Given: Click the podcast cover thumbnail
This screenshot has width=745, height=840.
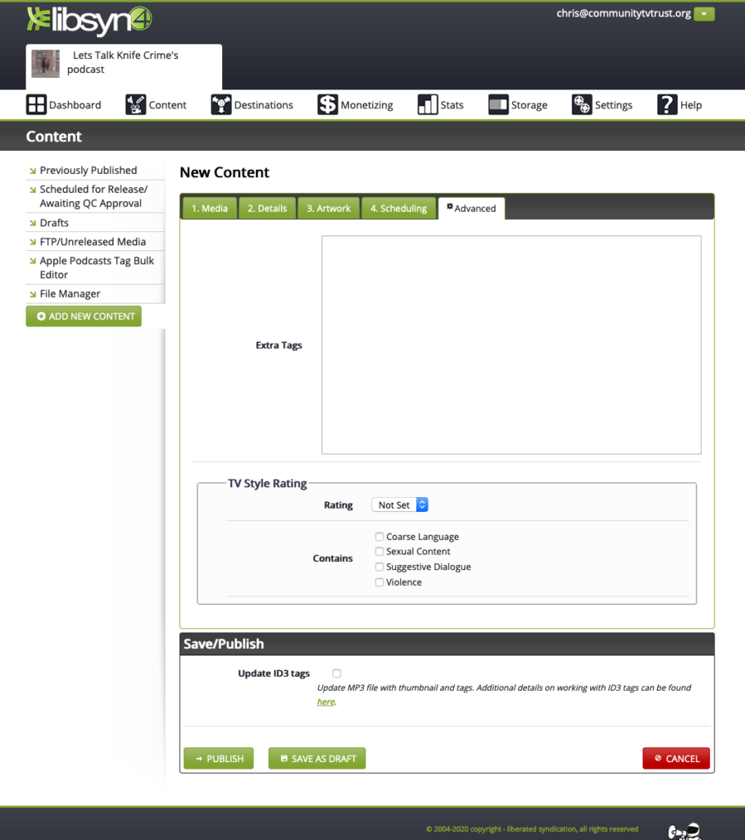Looking at the screenshot, I should 46,64.
